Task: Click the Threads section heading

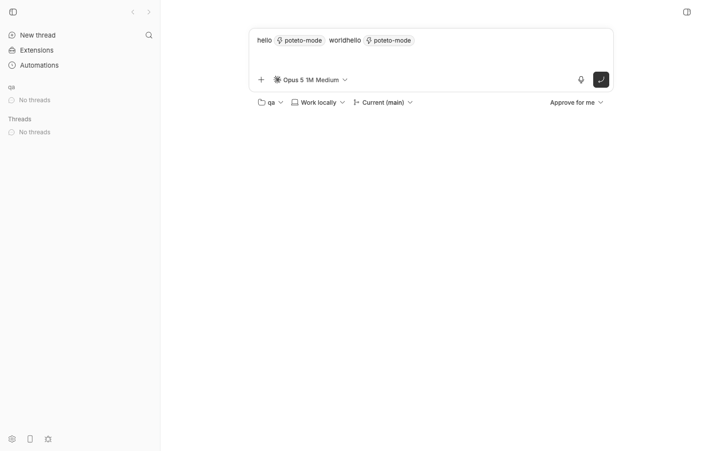Action: click(20, 119)
